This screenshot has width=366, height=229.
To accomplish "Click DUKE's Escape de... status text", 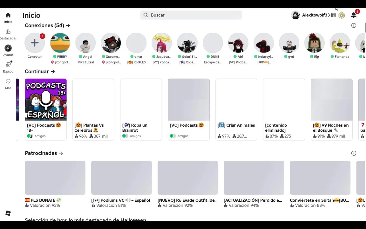I will [x=213, y=62].
